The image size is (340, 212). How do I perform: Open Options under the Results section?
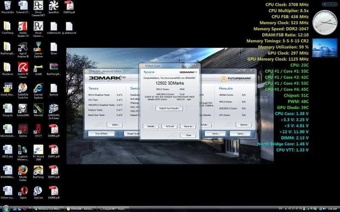(244, 125)
